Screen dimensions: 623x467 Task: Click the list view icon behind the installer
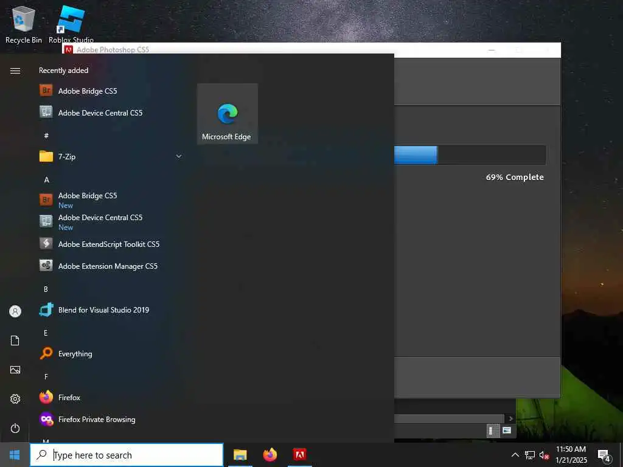coord(492,431)
